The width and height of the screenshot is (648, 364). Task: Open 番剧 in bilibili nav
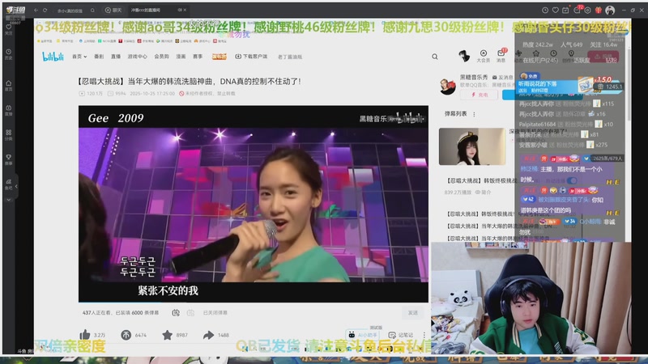click(x=99, y=57)
